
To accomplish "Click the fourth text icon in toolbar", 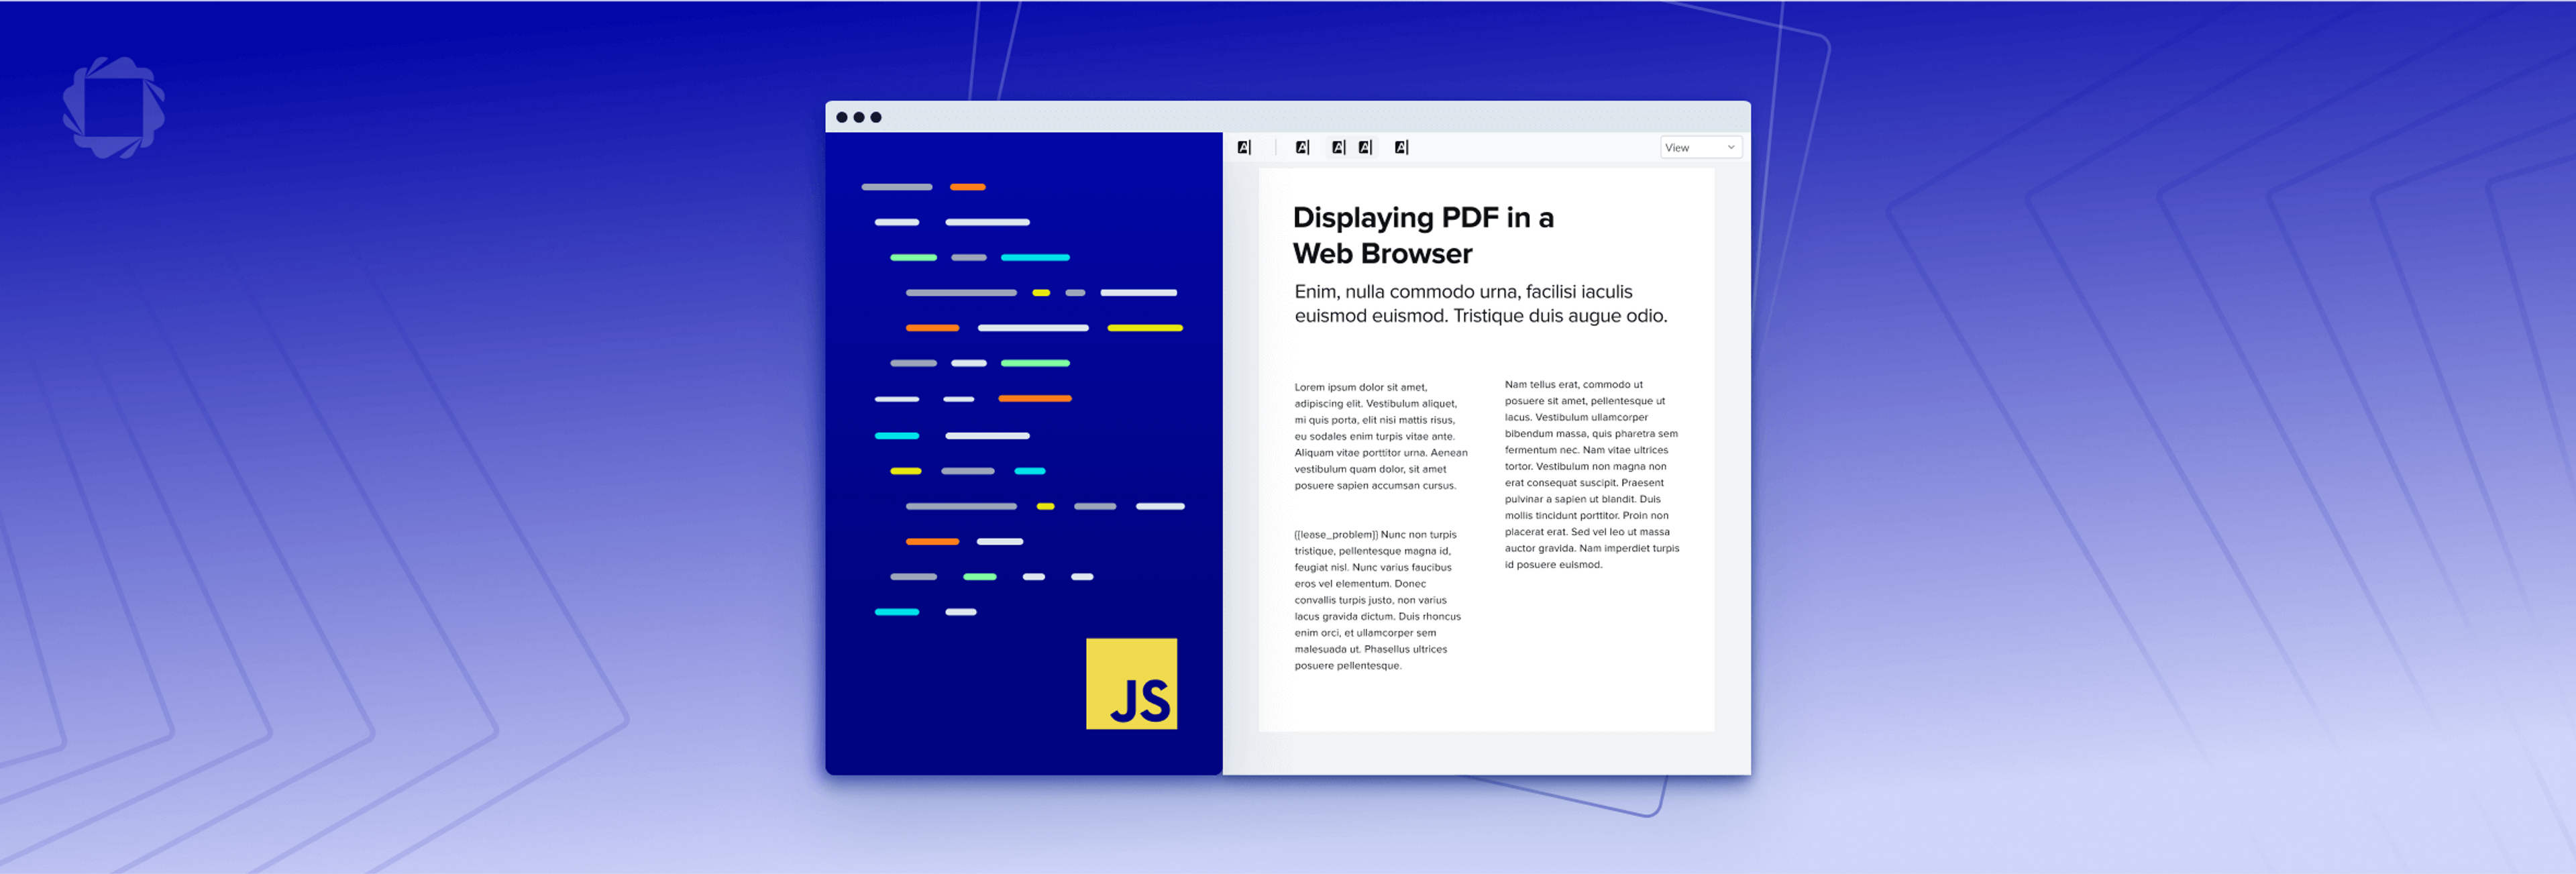I will coord(1365,147).
